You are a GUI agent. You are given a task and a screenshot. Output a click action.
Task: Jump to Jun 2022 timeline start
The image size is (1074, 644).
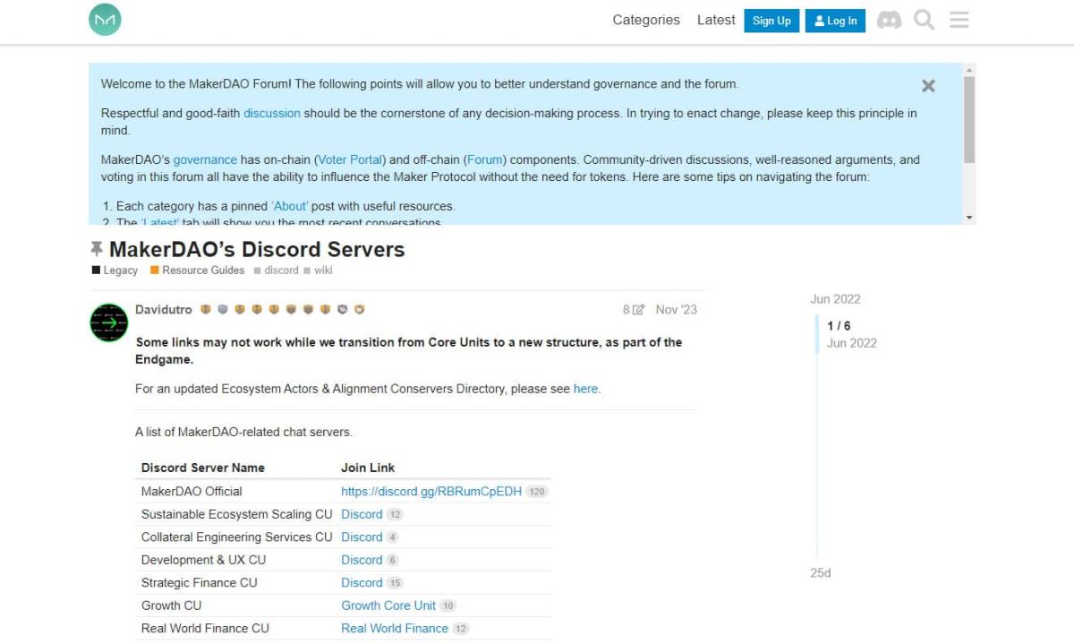click(835, 299)
